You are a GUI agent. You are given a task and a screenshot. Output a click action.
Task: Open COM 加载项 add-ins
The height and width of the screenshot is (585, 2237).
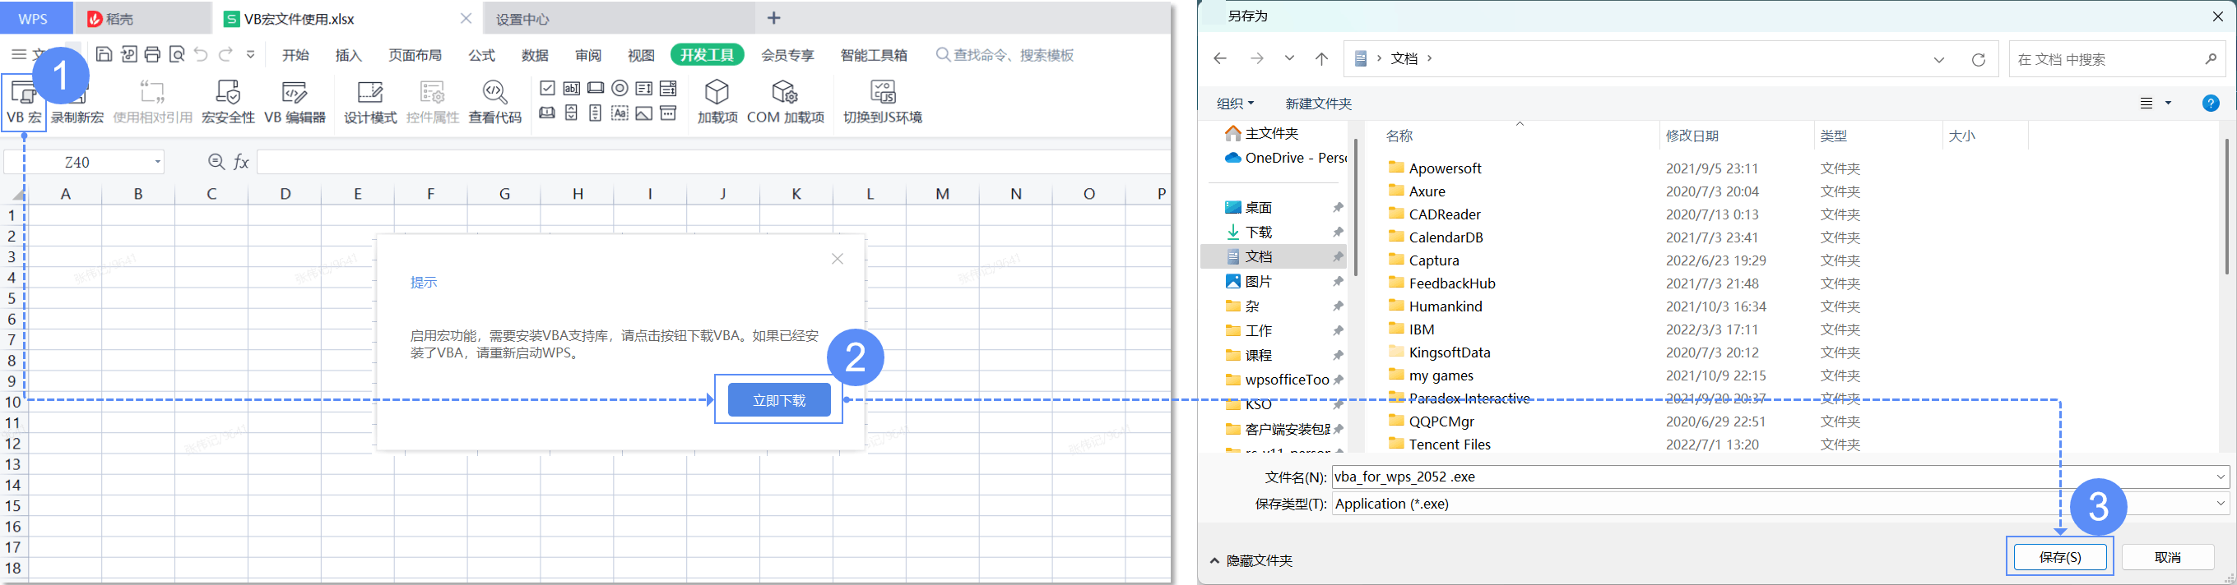[786, 102]
